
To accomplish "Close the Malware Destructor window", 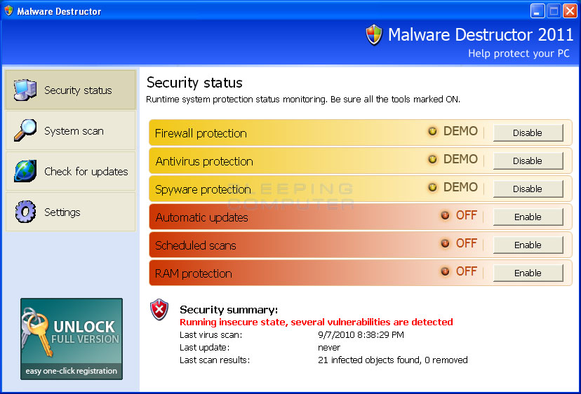I will pyautogui.click(x=570, y=11).
